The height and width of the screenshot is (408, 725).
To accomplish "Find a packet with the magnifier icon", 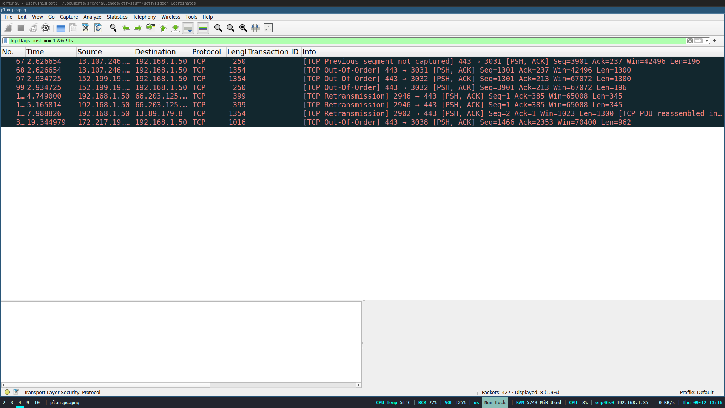I will click(113, 28).
